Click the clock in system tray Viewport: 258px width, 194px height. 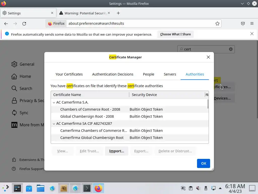point(235,188)
